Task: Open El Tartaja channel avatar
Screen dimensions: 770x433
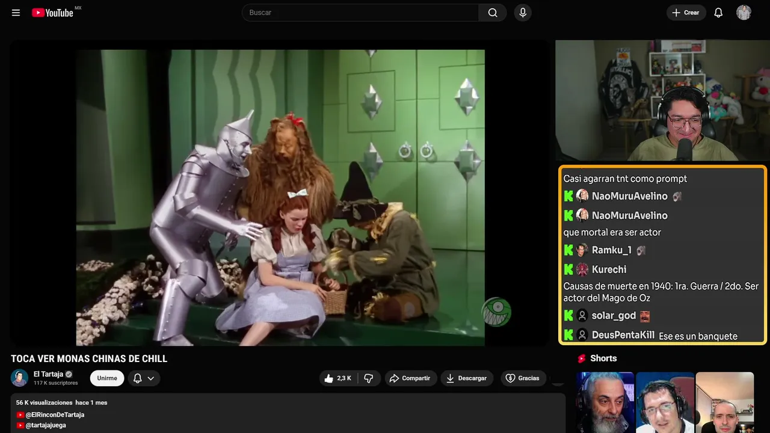Action: tap(20, 378)
